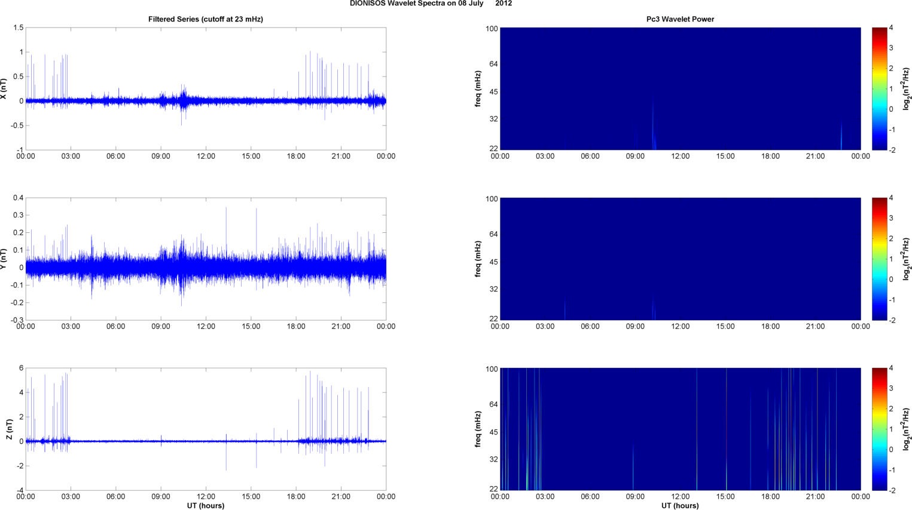Click the colorbar beside the middle spectrogram
This screenshot has width=912, height=510.
pos(879,259)
